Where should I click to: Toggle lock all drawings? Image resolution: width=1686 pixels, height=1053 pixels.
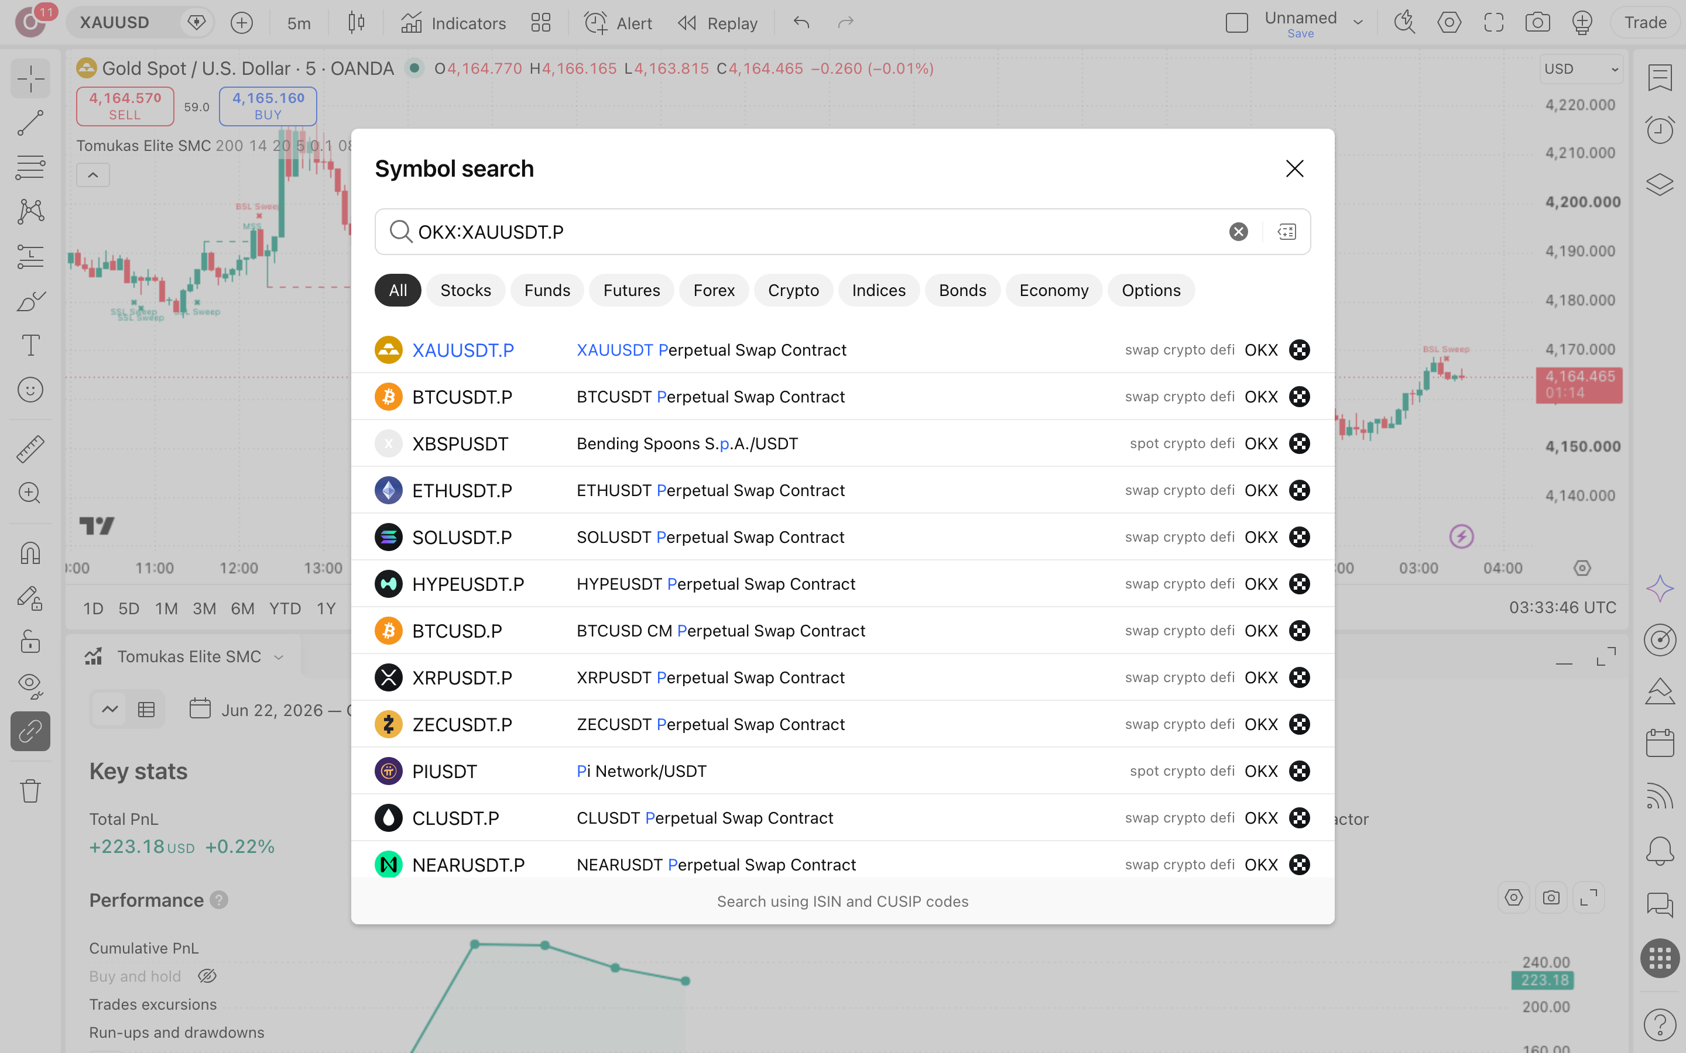(x=30, y=641)
